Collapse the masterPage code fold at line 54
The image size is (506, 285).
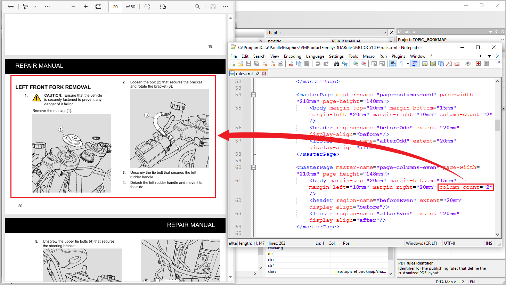253,94
